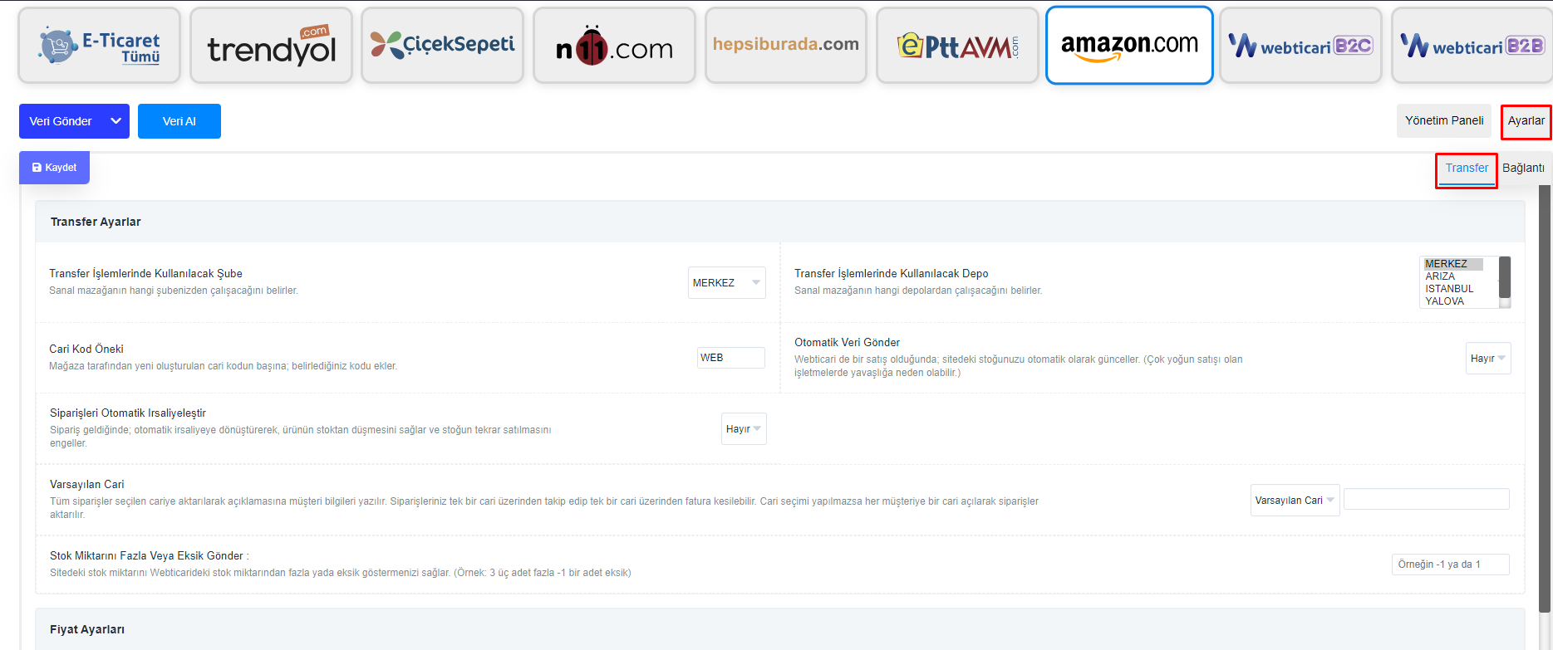Select ISTANBUL in the depo list

click(1449, 289)
